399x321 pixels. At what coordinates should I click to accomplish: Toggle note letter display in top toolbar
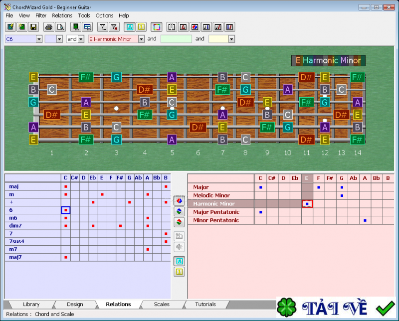[129, 27]
